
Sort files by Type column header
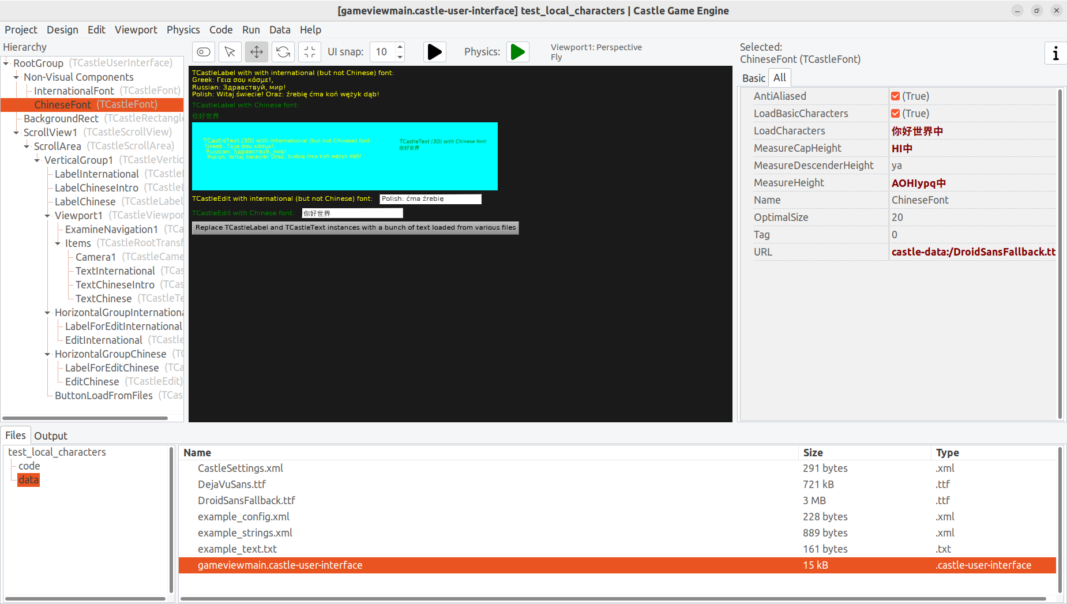[x=994, y=453]
